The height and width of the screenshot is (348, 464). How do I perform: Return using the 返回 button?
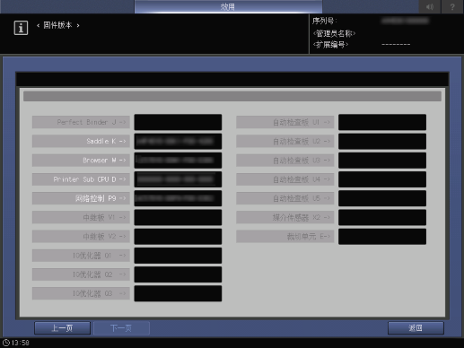[x=416, y=328]
